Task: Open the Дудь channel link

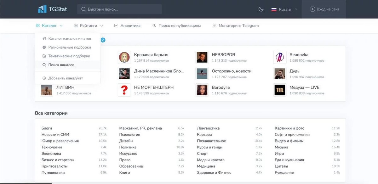Action: click(295, 71)
